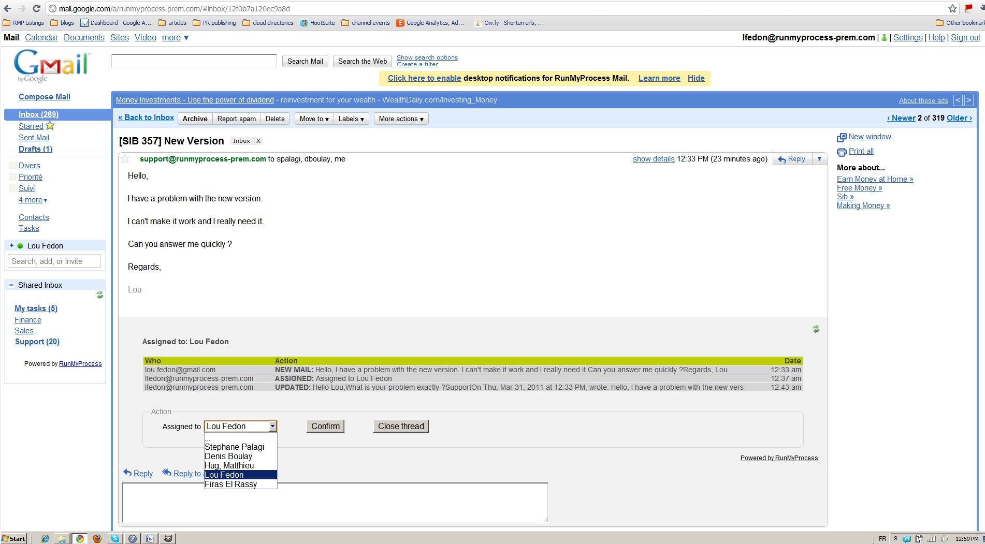The height and width of the screenshot is (544, 985).
Task: Open the Assigned to combo box
Action: coord(241,426)
